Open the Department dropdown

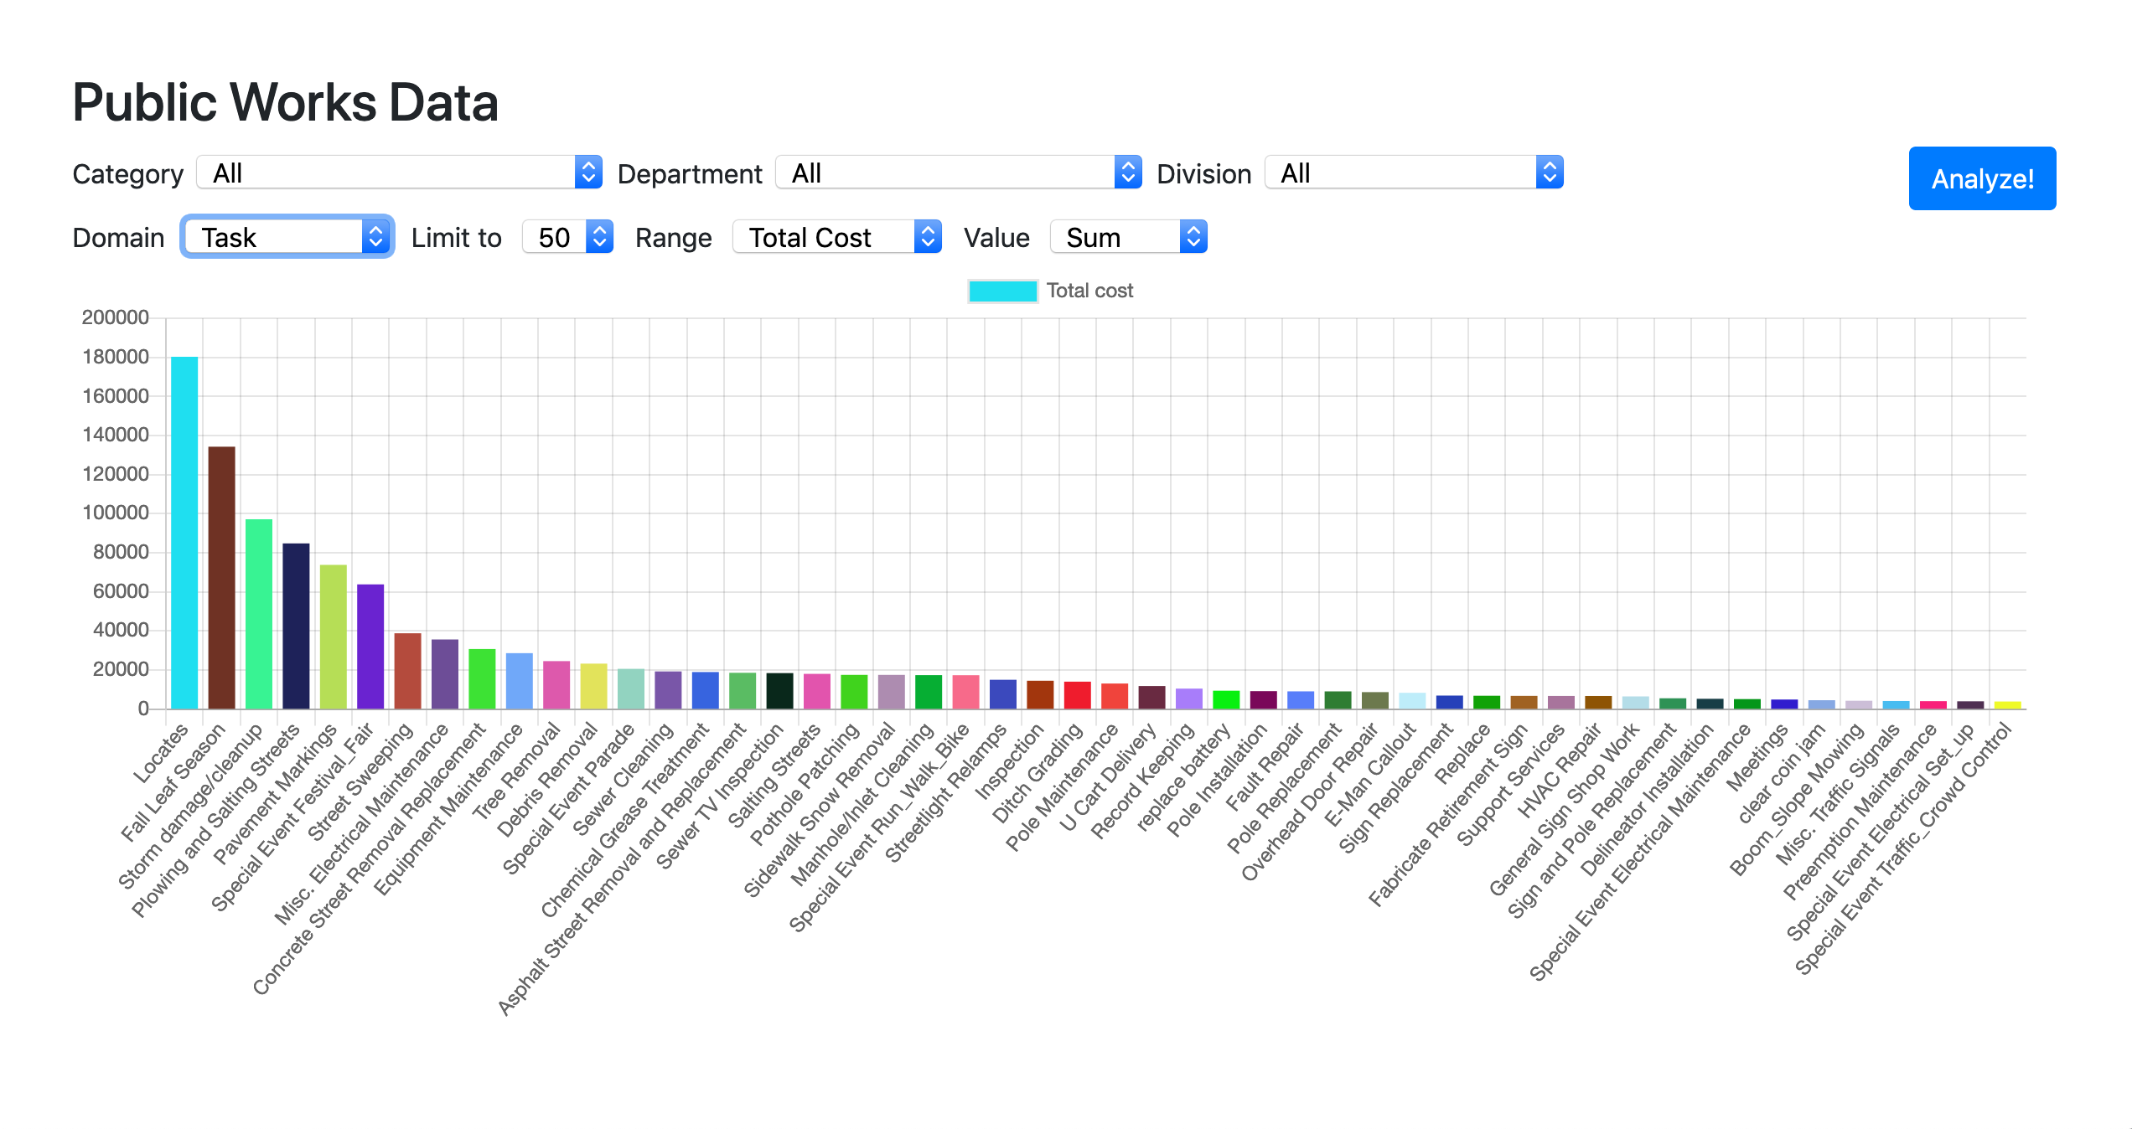[x=958, y=173]
